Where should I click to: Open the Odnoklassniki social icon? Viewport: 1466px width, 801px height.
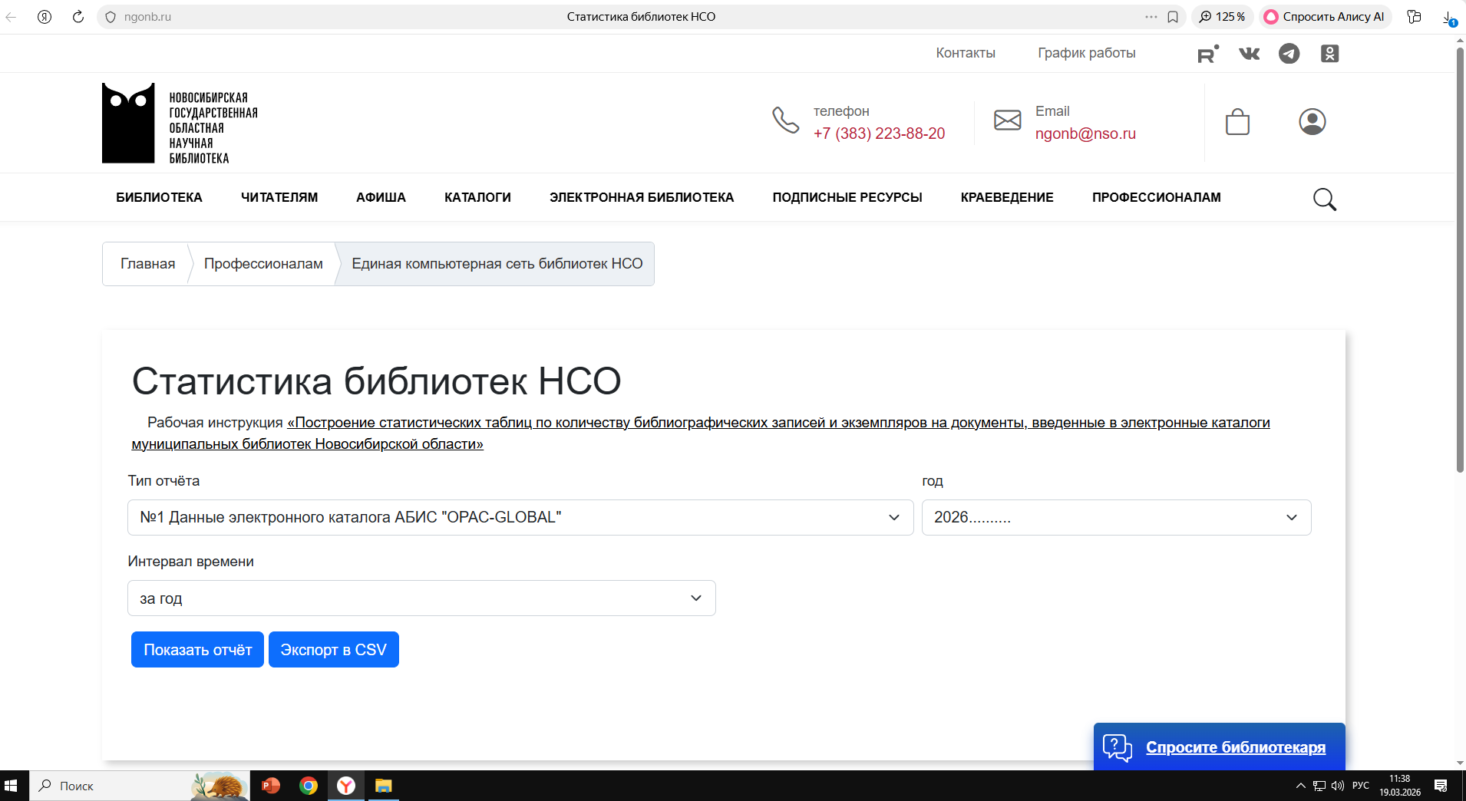(1329, 54)
